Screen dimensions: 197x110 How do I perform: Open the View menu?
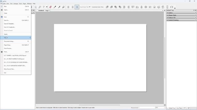pyautogui.click(x=8, y=4)
